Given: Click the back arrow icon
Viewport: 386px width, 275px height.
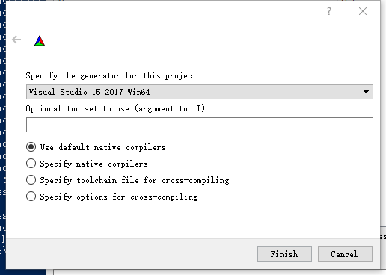Looking at the screenshot, I should tap(16, 40).
